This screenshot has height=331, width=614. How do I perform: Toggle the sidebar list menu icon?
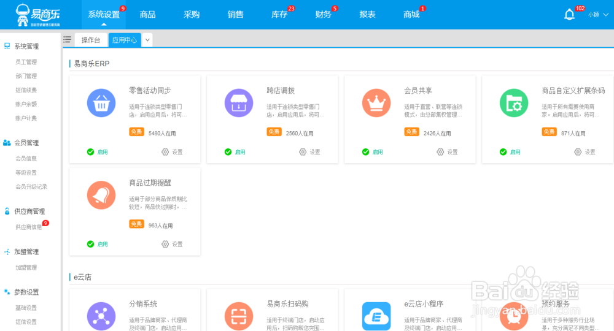(x=68, y=39)
